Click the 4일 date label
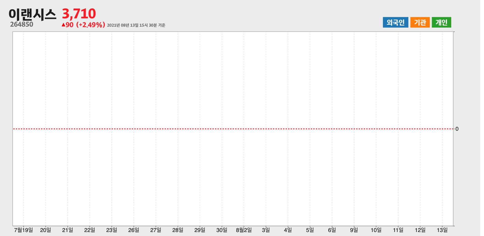 (x=288, y=230)
